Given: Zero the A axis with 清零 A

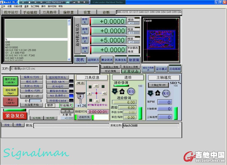Looking at the screenshot, I should (85, 49).
